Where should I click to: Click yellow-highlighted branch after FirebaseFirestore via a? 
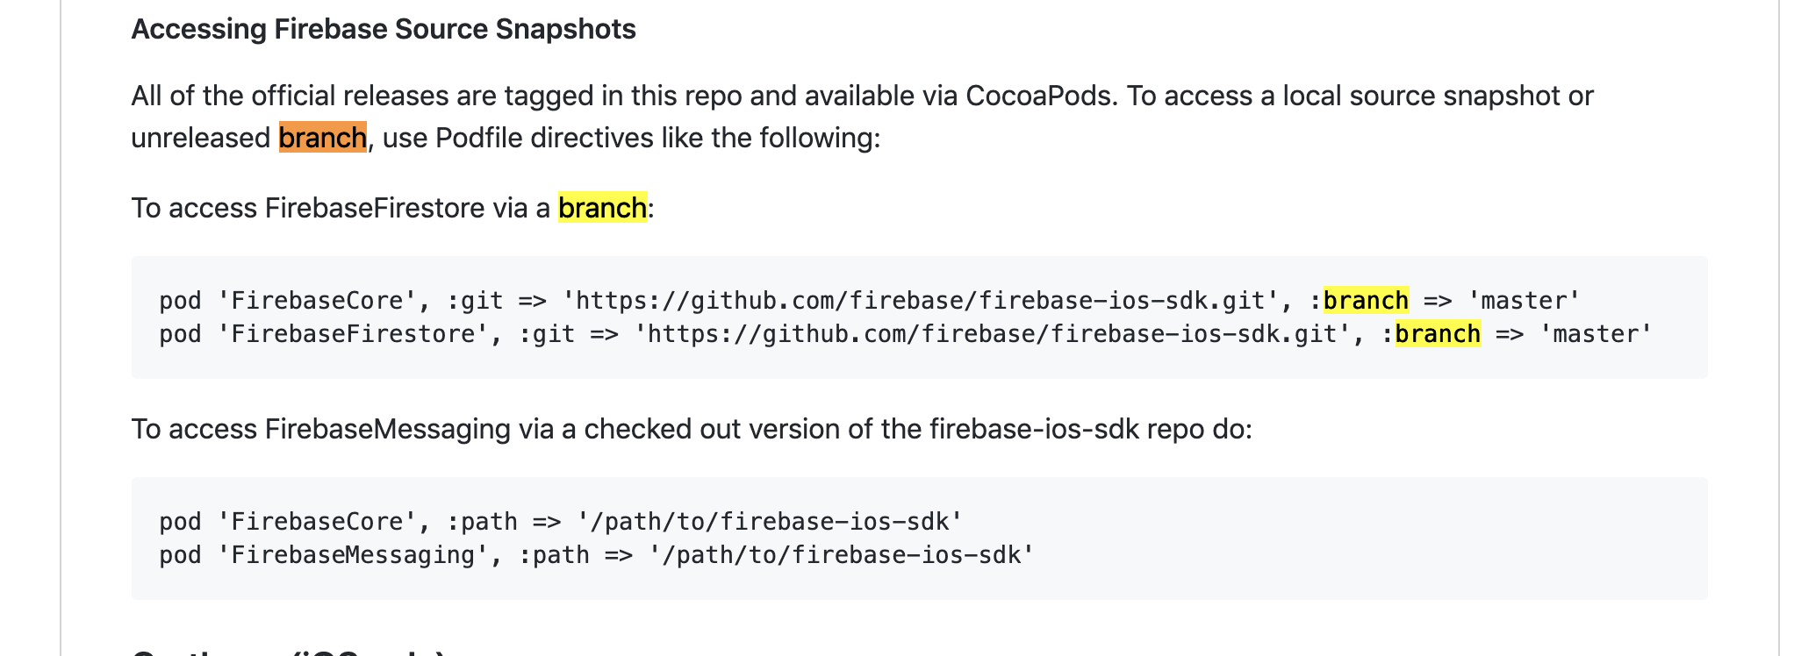(x=602, y=208)
